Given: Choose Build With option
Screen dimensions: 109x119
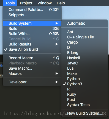Looking at the screenshot, I should point(32,34).
